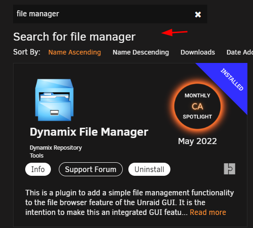
Task: Uninstall the Dynamix File Manager plugin
Action: pos(149,169)
